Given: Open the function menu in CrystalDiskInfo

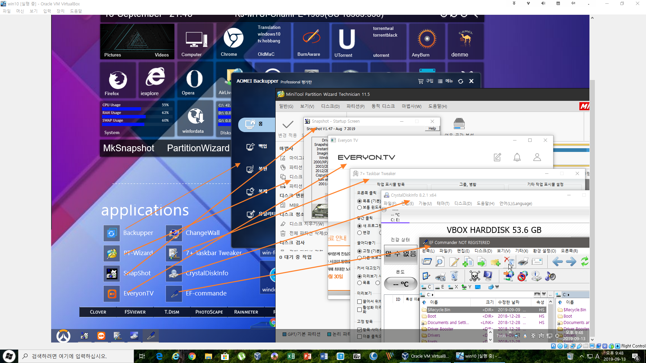Looking at the screenshot, I should pyautogui.click(x=425, y=204).
